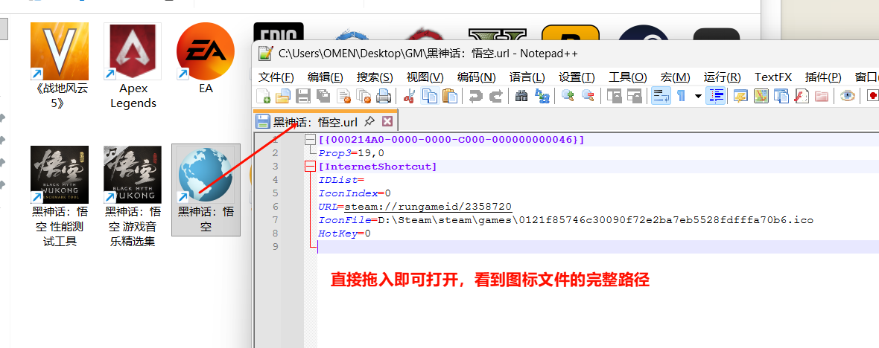Select 《战地风云5》 desktop shortcut

[59, 65]
